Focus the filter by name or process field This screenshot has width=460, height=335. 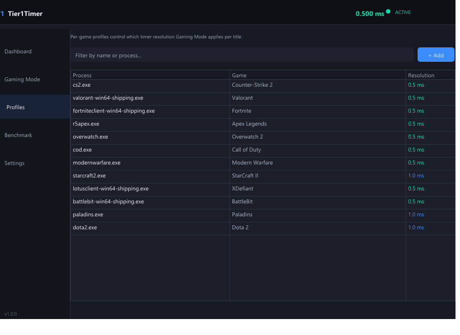242,55
